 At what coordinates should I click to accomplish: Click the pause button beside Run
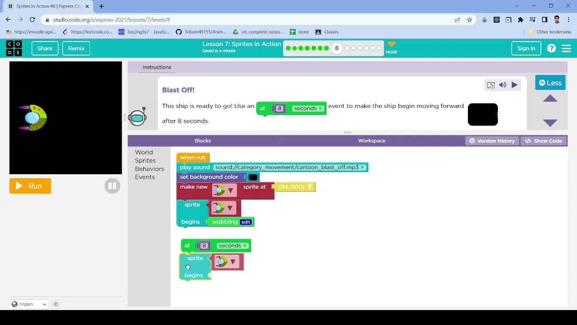tap(112, 186)
